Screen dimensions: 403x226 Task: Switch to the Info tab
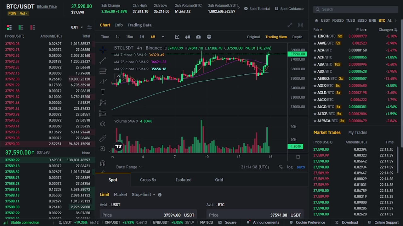point(119,25)
